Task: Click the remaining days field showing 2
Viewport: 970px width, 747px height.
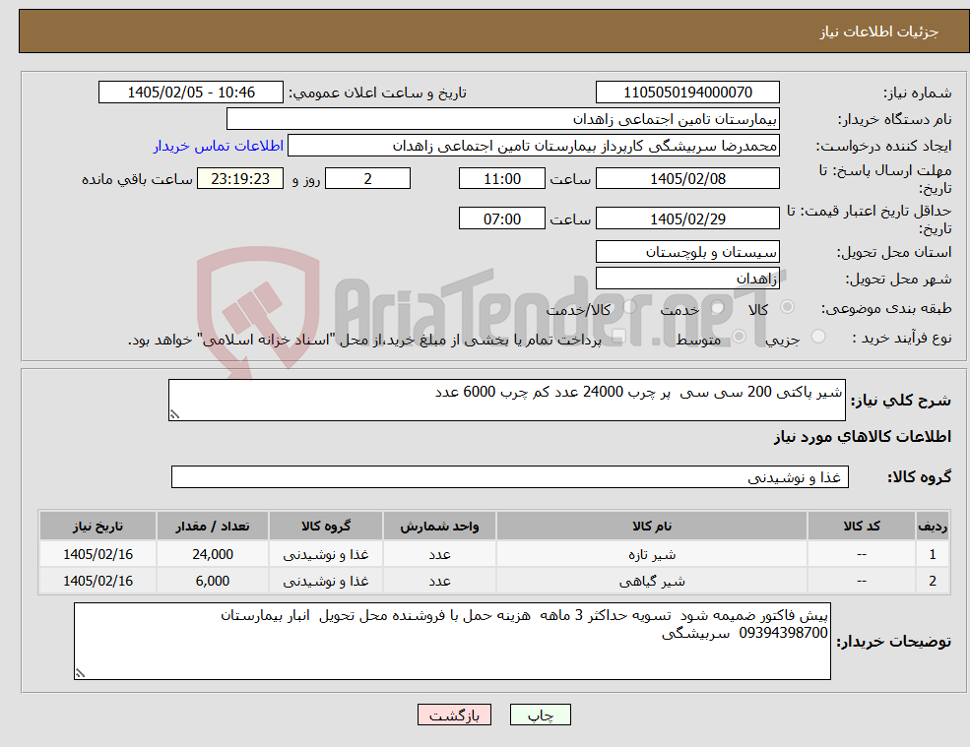Action: (367, 179)
